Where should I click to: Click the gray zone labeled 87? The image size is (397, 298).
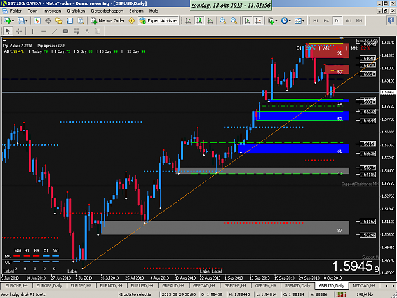225,228
